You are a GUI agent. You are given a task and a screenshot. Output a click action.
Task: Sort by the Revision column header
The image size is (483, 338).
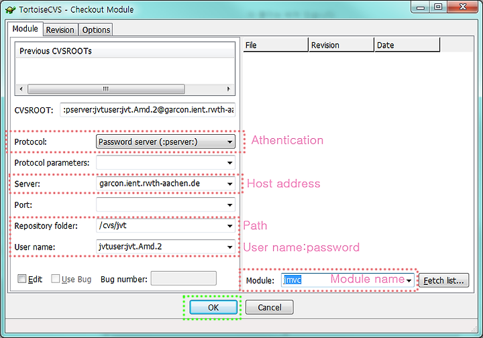pyautogui.click(x=341, y=45)
